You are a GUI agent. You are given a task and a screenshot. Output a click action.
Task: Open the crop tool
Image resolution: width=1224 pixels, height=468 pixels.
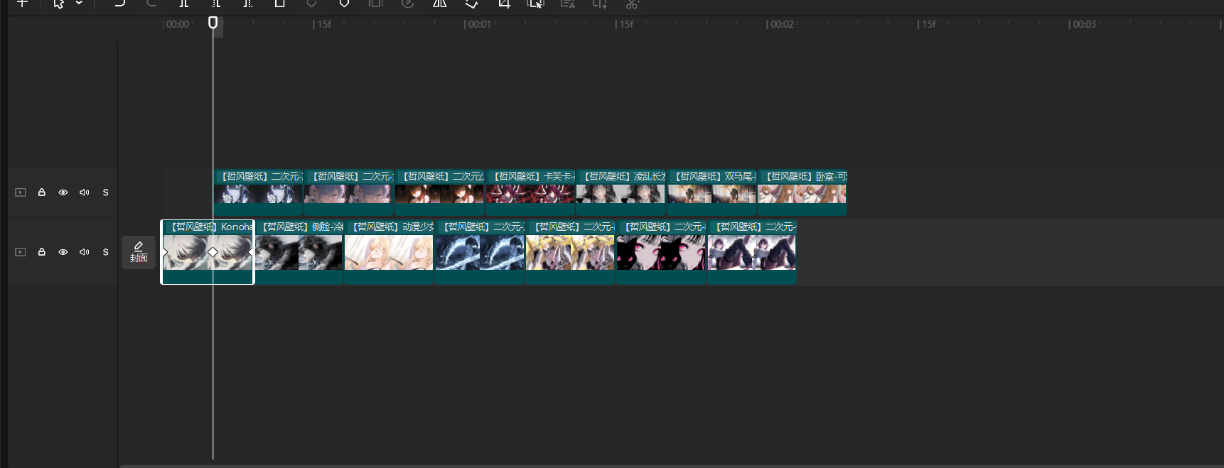click(x=504, y=4)
